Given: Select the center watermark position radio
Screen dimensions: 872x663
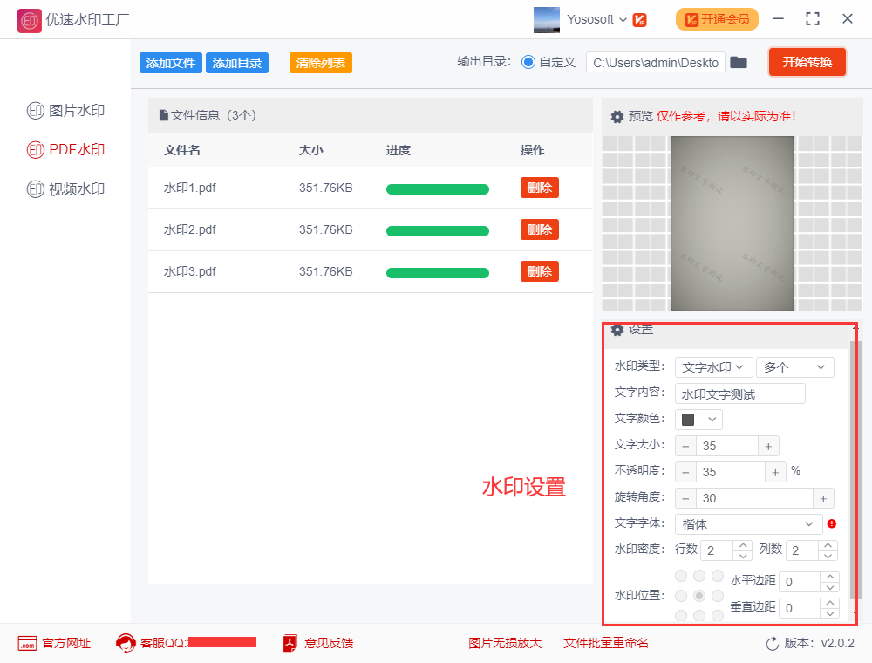Looking at the screenshot, I should [x=699, y=596].
